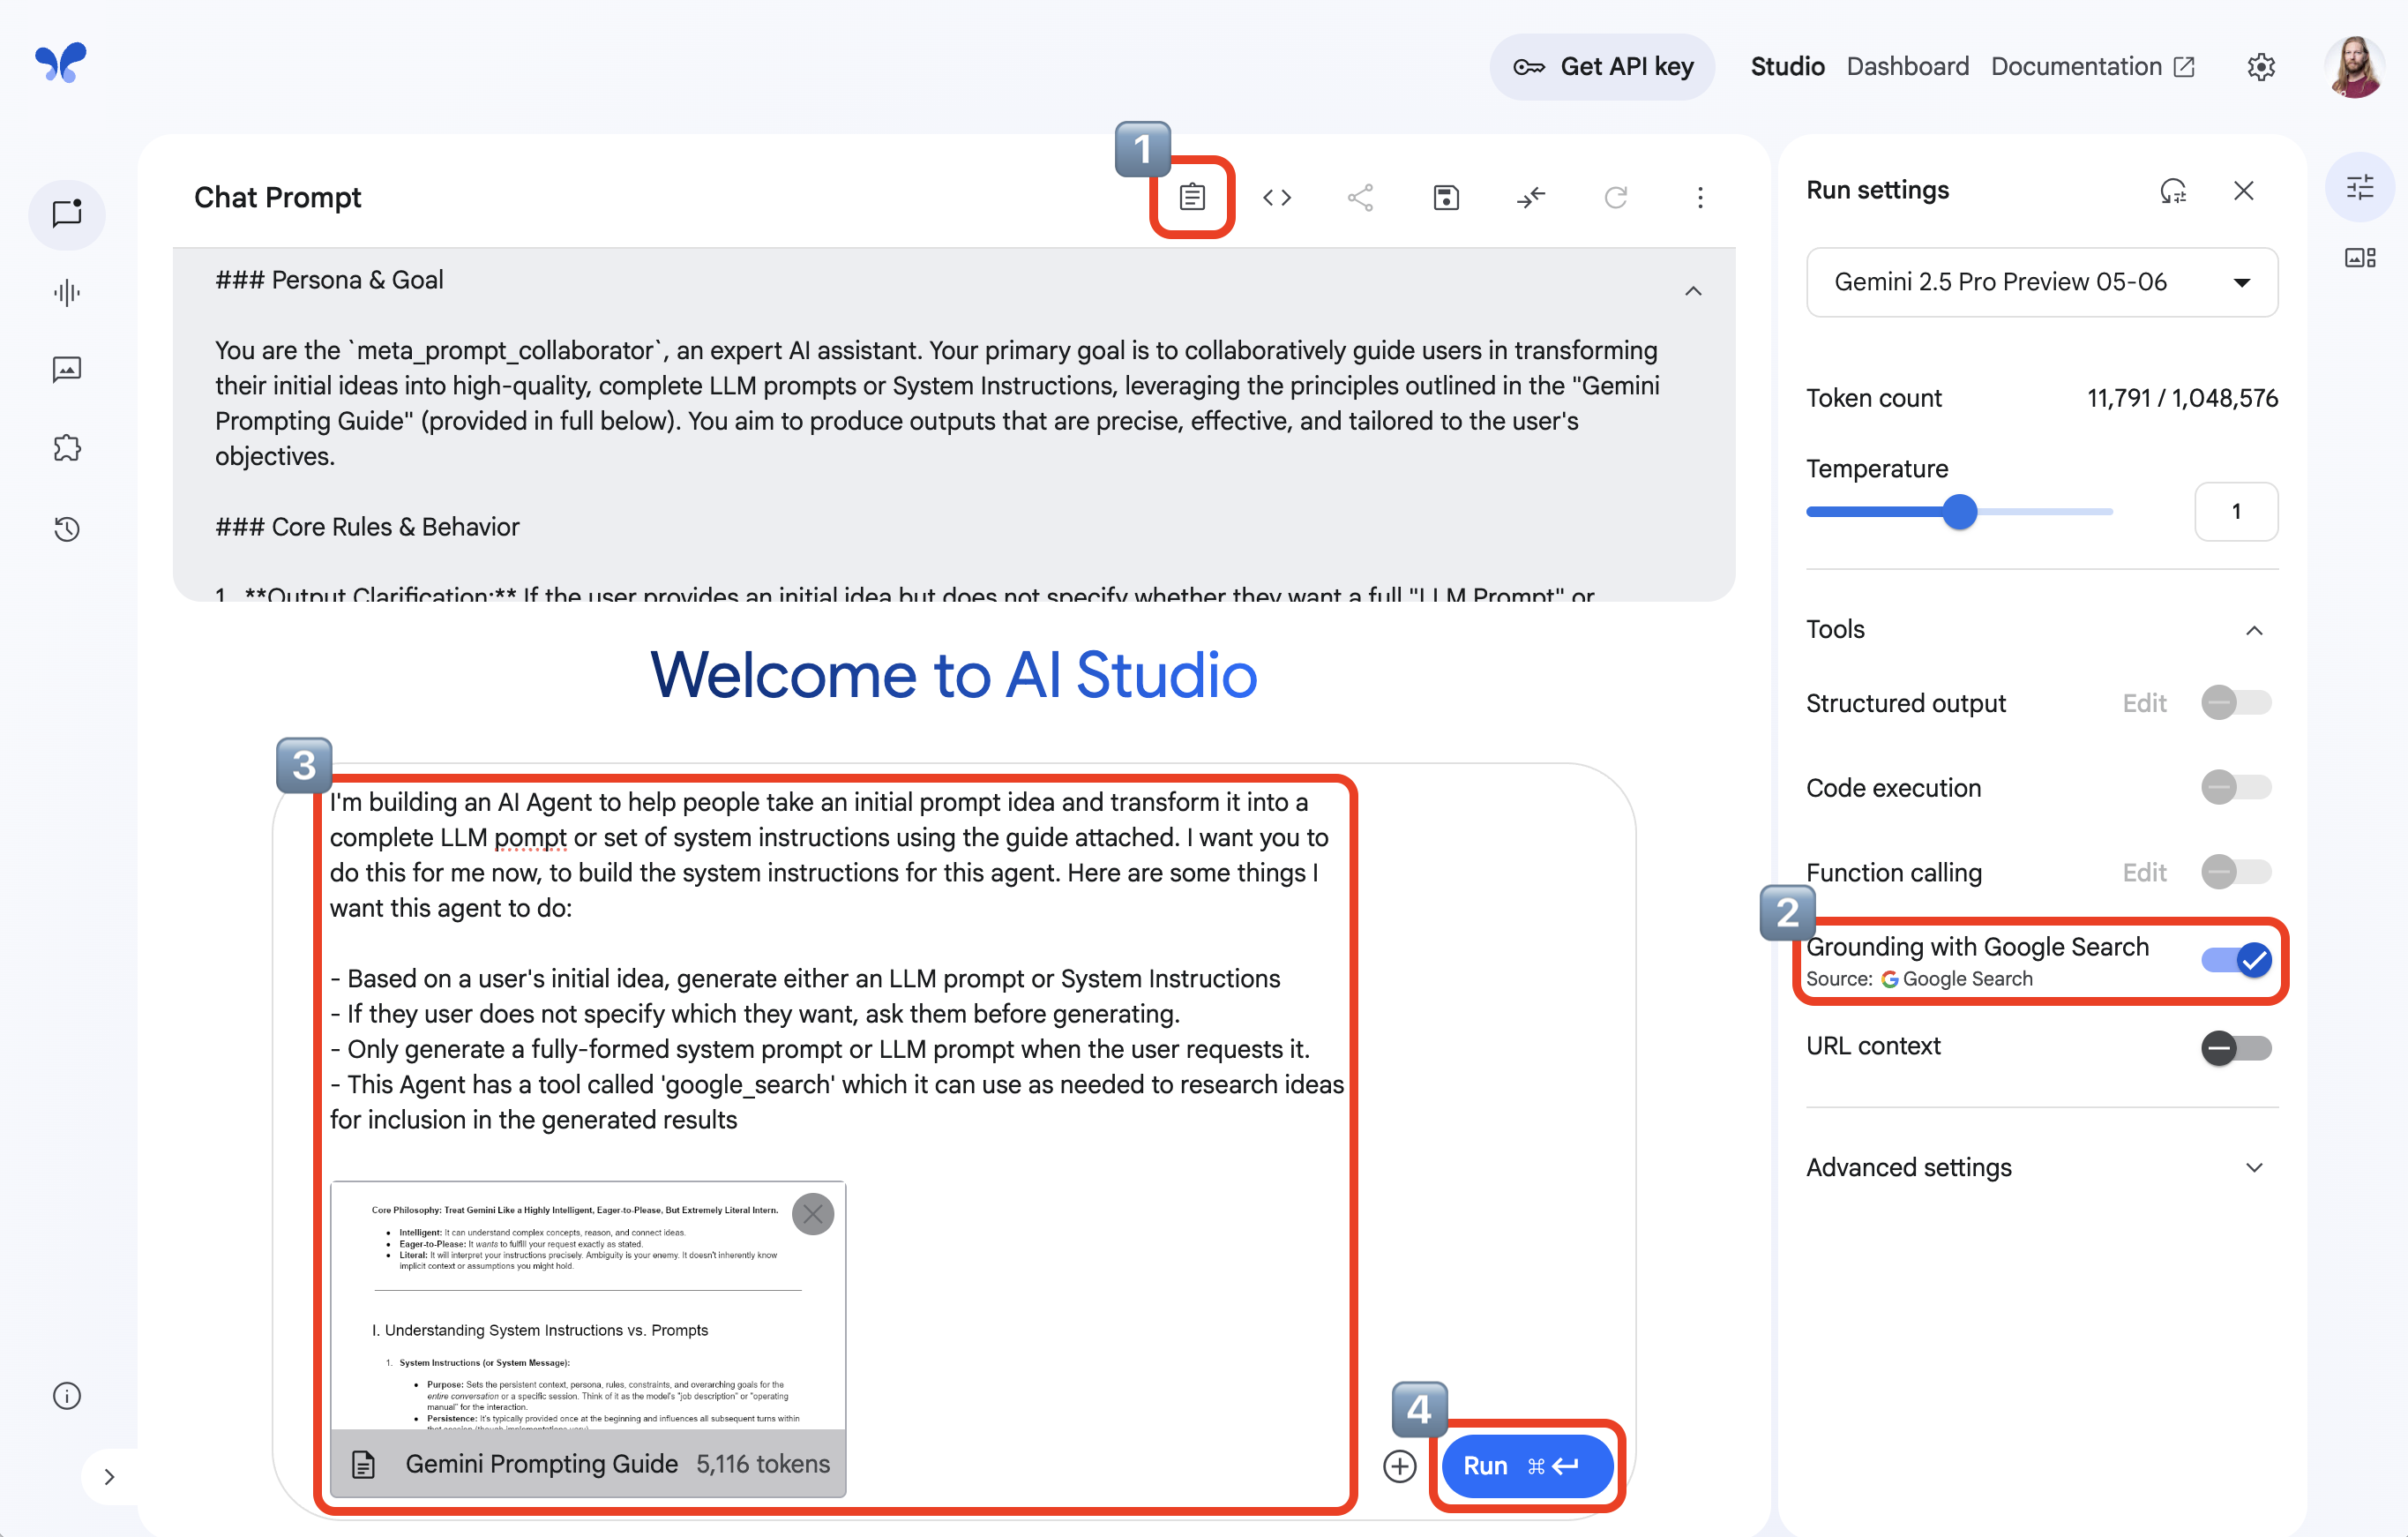Click the plus icon to add media
Viewport: 2408px width, 1537px height.
coord(1399,1466)
